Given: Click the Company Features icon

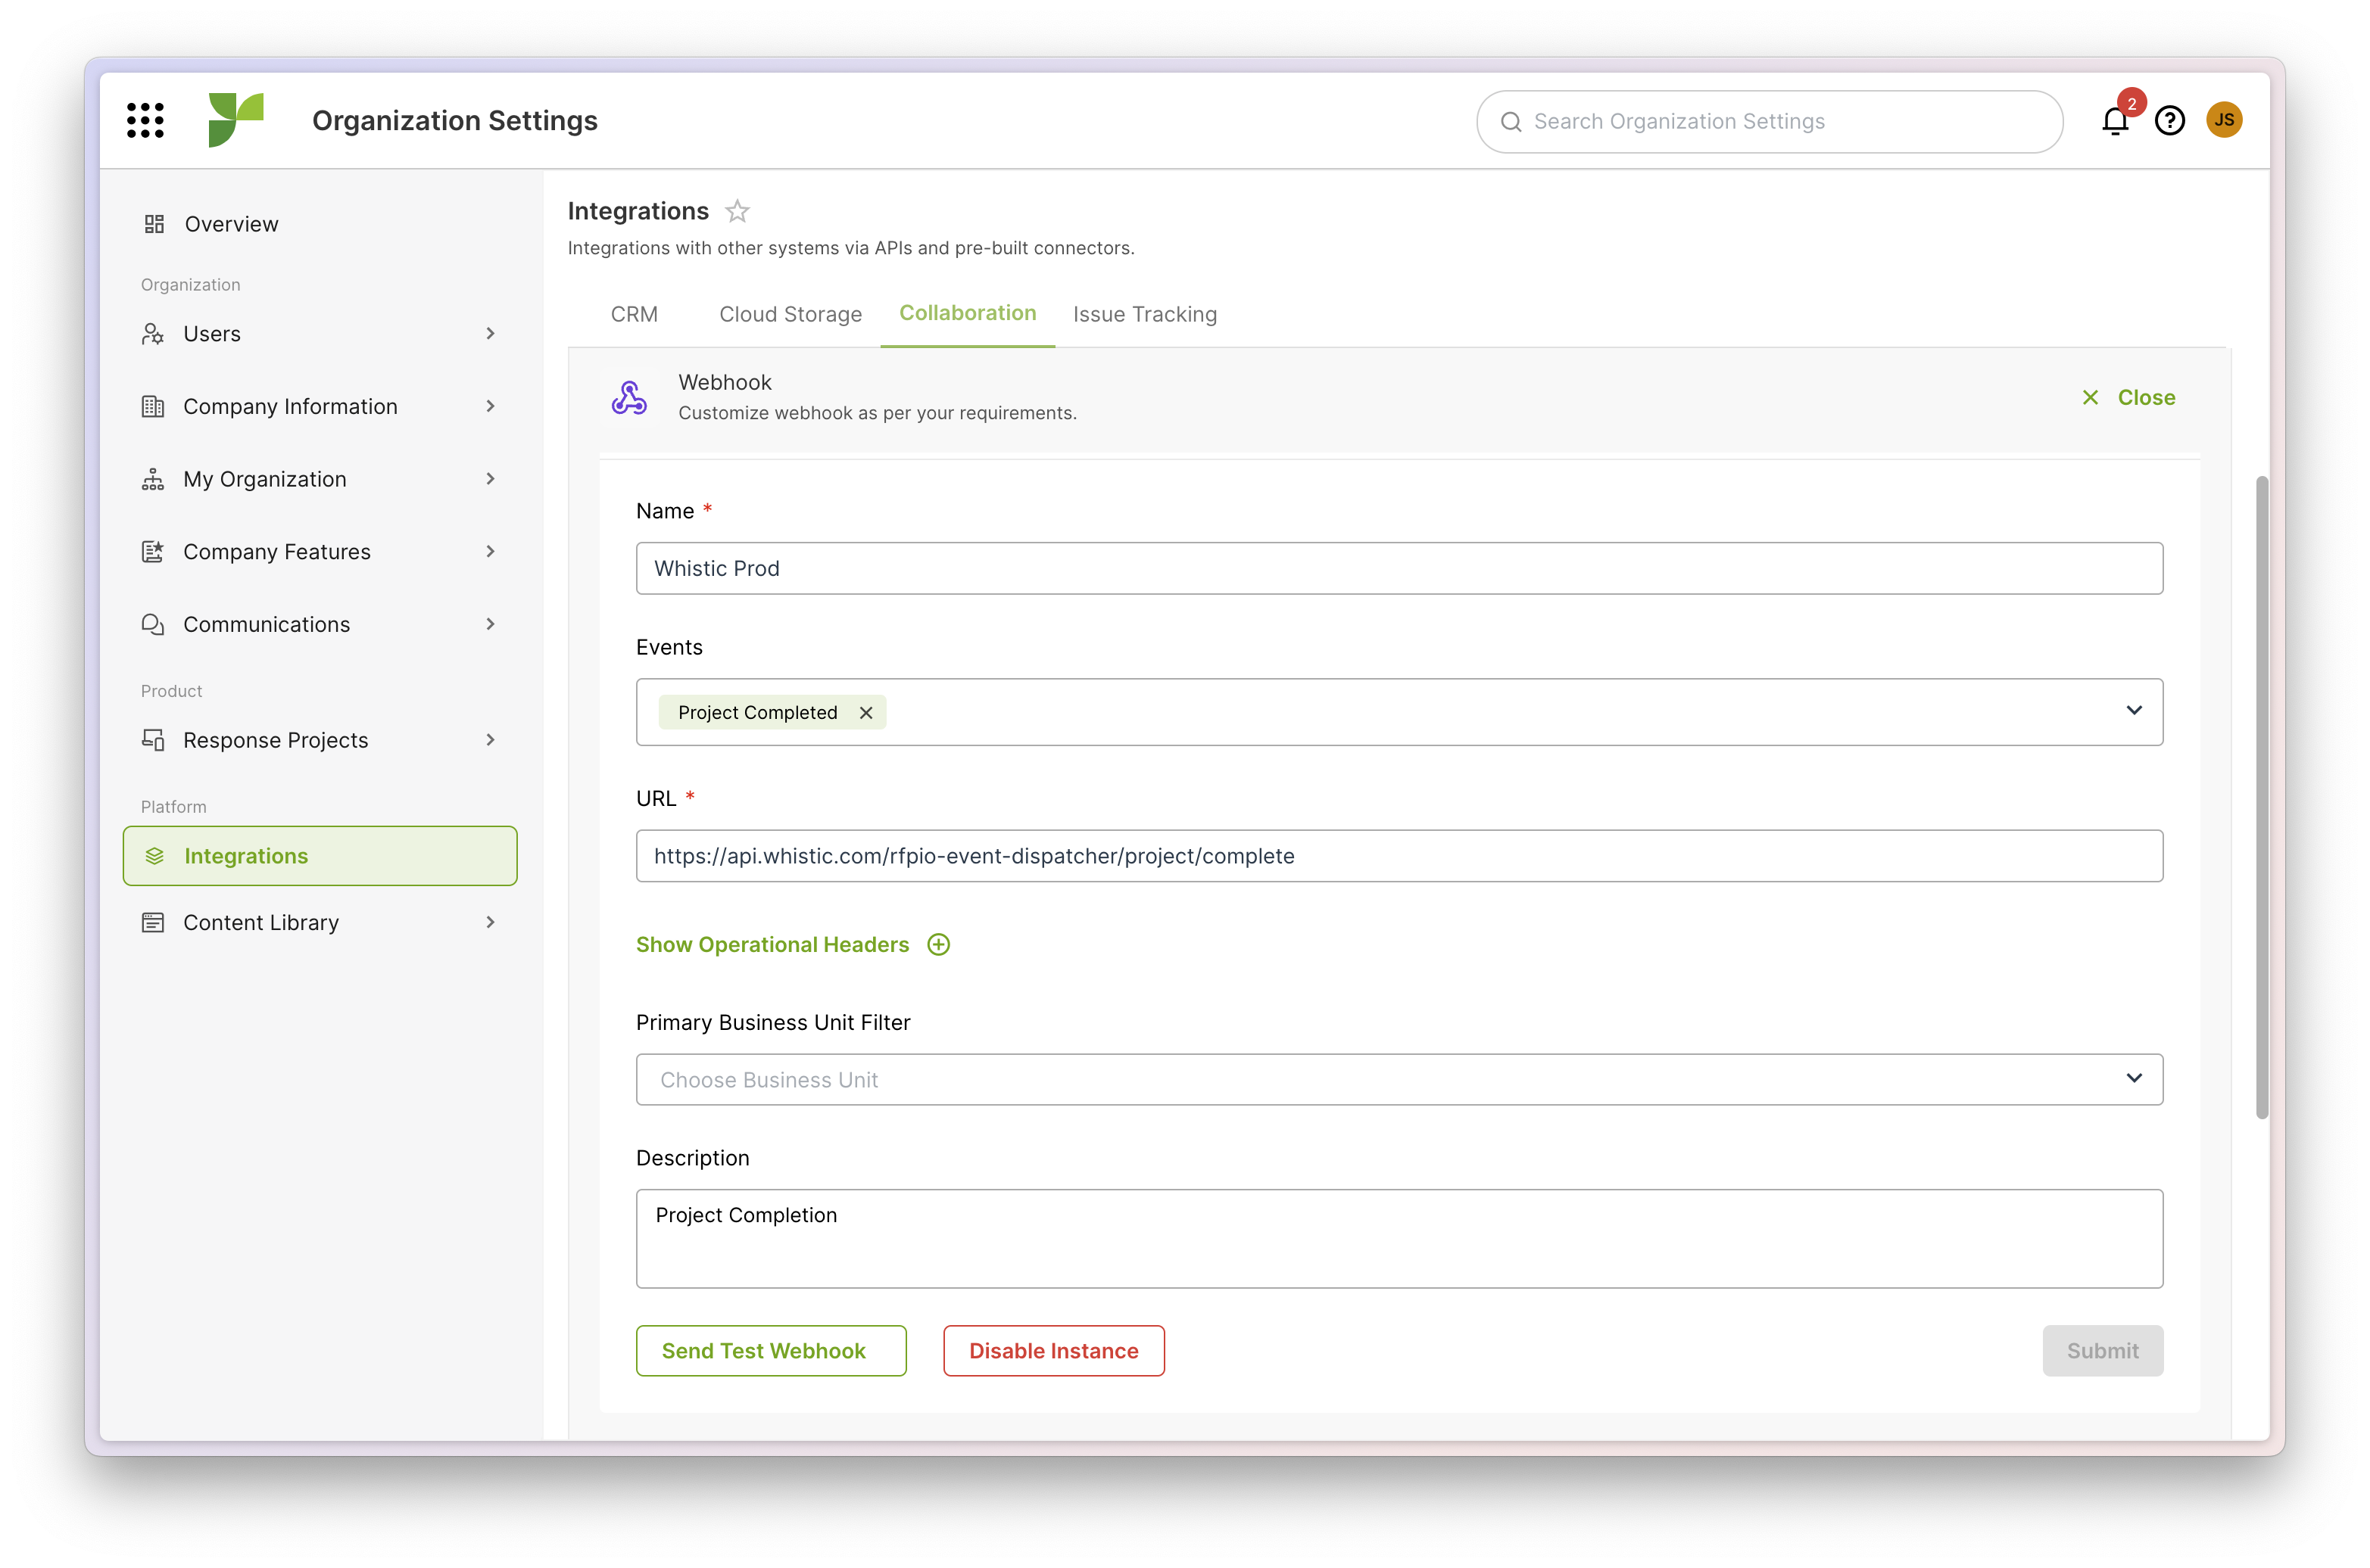Looking at the screenshot, I should tap(153, 551).
